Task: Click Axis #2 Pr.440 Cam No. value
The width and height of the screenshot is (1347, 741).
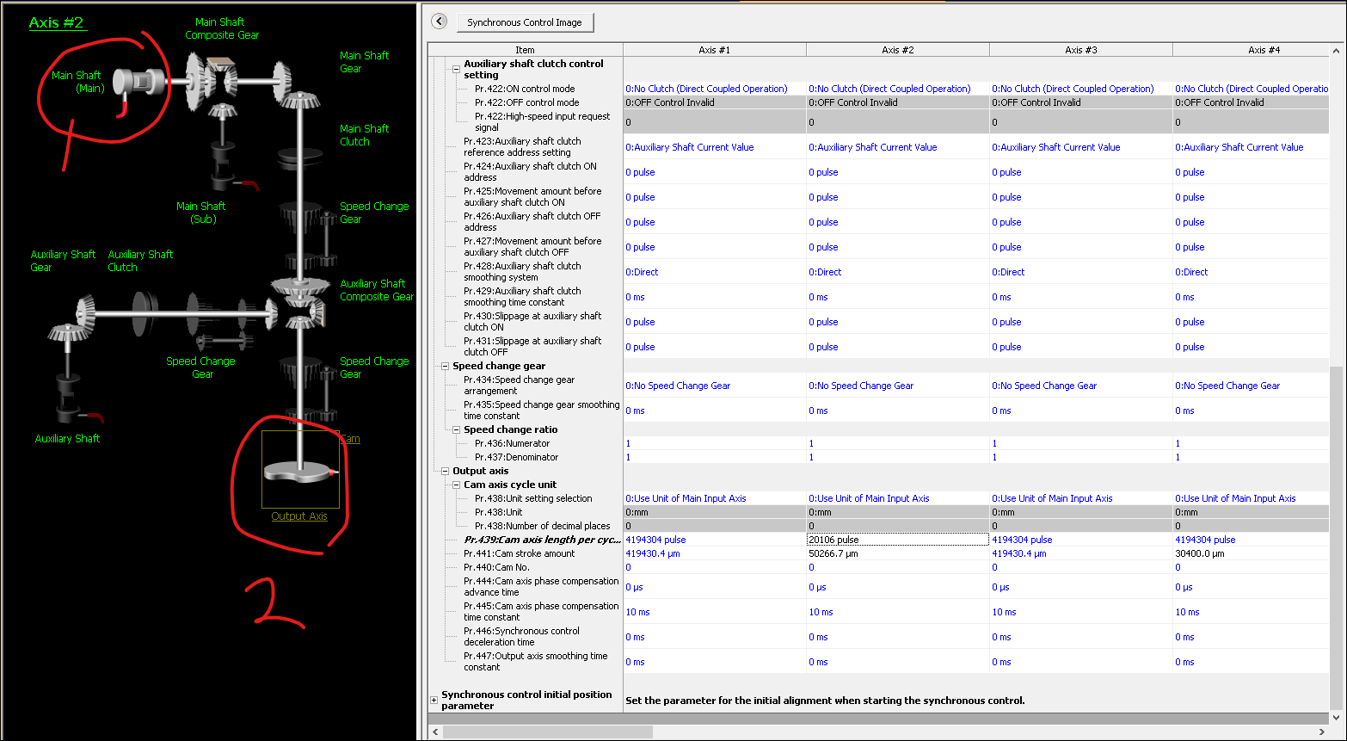Action: [x=898, y=567]
